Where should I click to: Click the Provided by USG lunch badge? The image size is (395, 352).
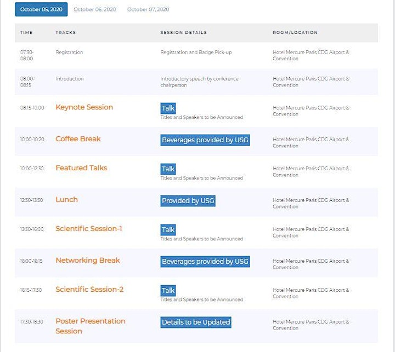click(188, 201)
